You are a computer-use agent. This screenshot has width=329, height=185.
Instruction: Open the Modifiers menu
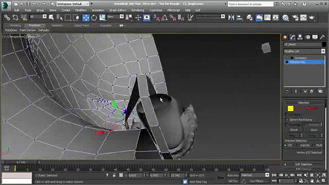point(81,10)
